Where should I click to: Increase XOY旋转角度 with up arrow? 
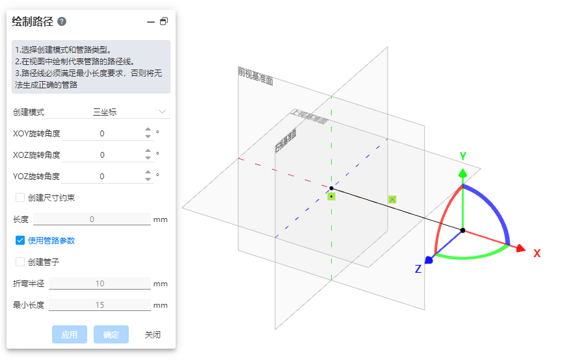(148, 130)
